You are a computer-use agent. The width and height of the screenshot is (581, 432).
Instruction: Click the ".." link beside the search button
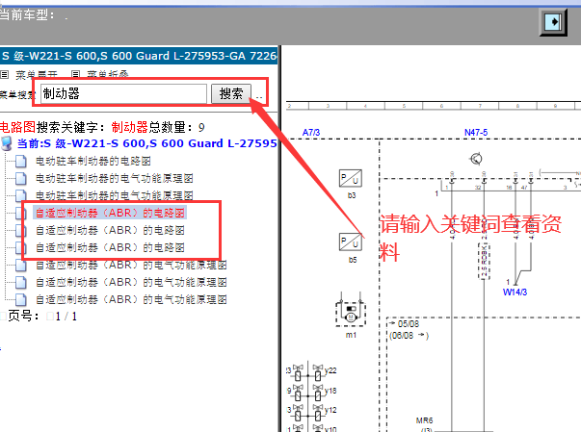pos(259,97)
